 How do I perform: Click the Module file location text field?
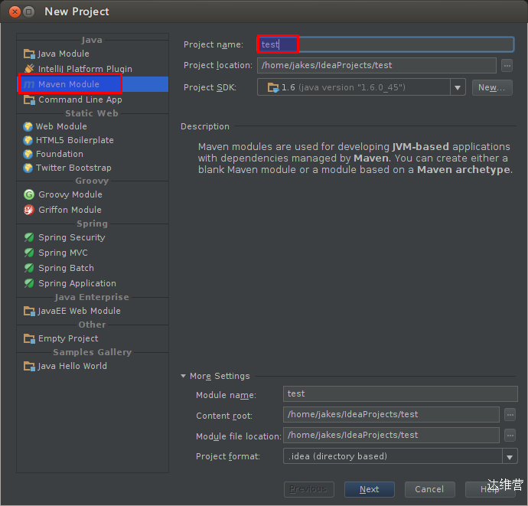coord(391,436)
